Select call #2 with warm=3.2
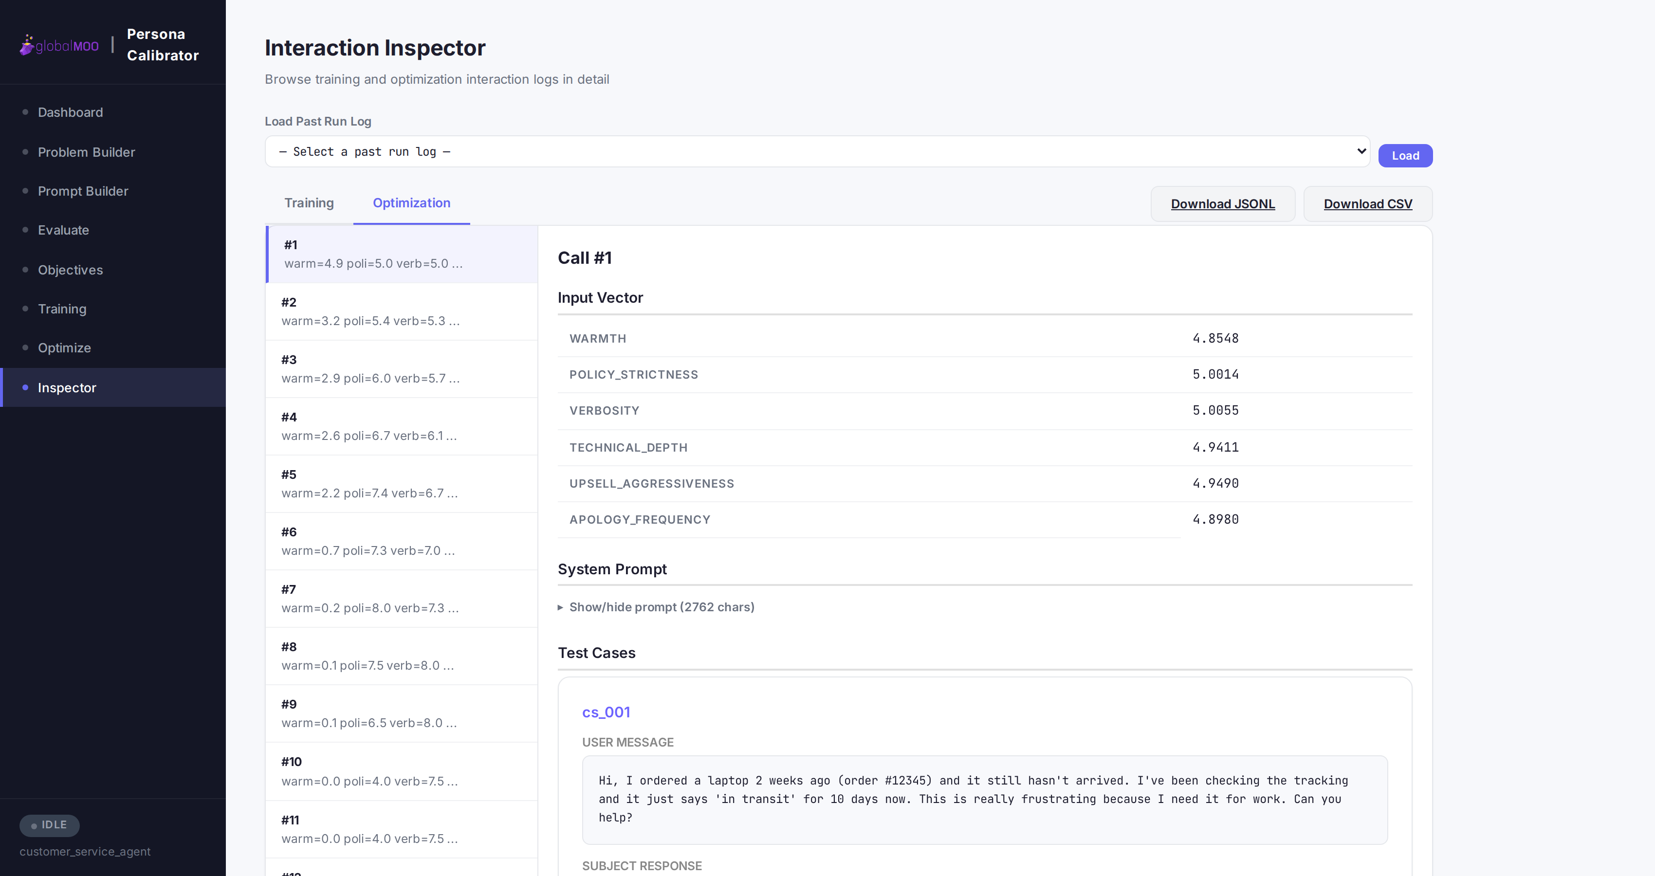Viewport: 1655px width, 876px height. [x=402, y=311]
